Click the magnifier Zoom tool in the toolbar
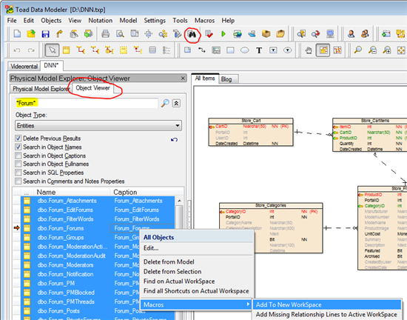The width and height of the screenshot is (407, 320). coord(358,50)
